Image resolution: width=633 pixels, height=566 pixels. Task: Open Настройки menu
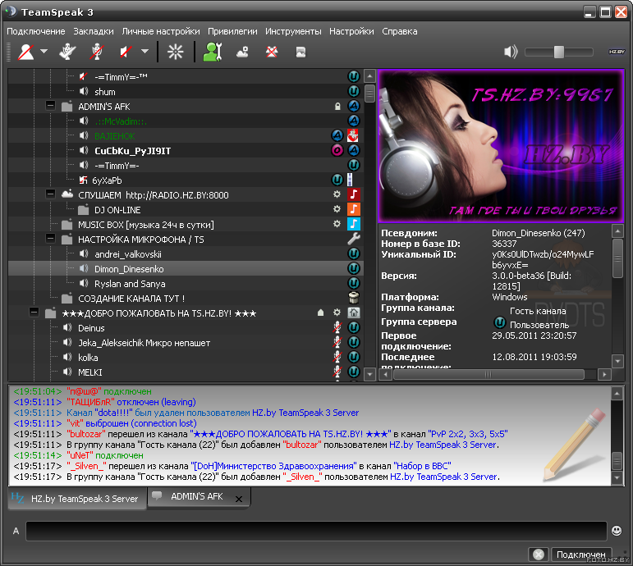(x=351, y=31)
